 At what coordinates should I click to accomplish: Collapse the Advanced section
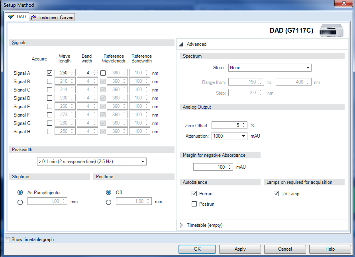(x=181, y=44)
